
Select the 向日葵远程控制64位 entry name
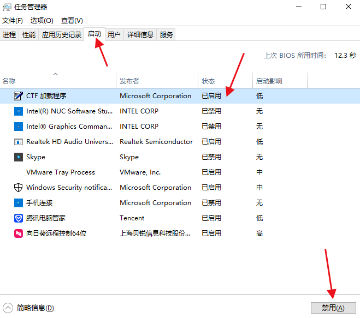click(x=56, y=233)
